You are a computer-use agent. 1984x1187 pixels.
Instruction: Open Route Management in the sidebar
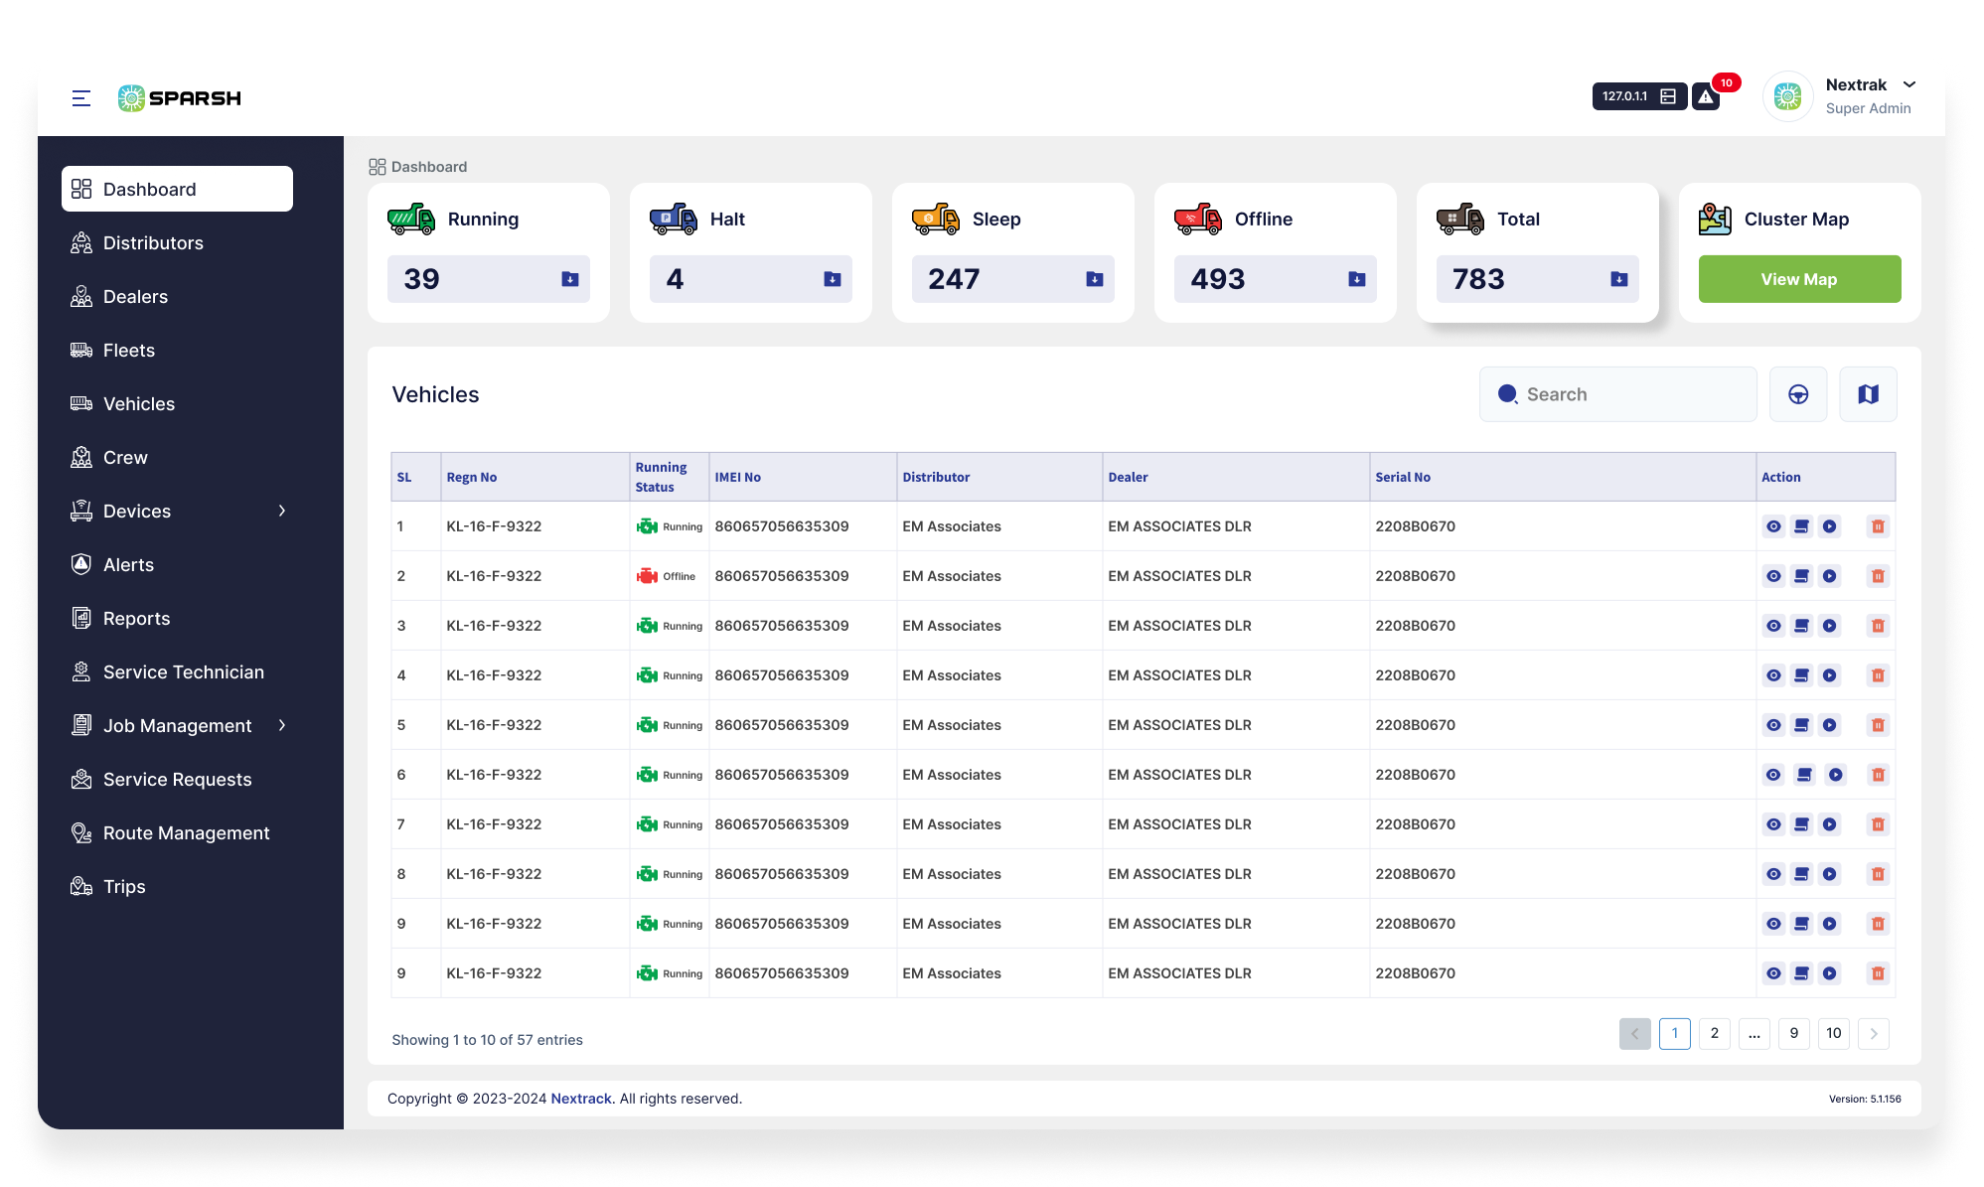tap(186, 832)
